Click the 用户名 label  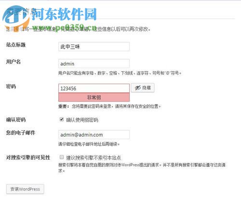[x=13, y=62]
